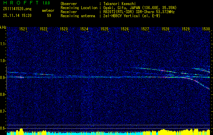Click the 0.9 kHz axis label
This screenshot has width=213, height=135.
[x=3, y=78]
